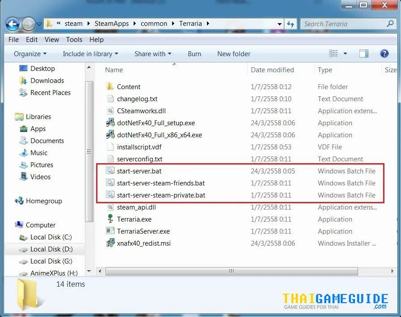Expand the arrow after Terraria breadcrumb

208,24
